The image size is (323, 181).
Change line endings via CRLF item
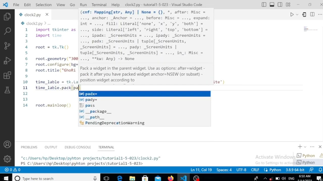pyautogui.click(x=255, y=170)
